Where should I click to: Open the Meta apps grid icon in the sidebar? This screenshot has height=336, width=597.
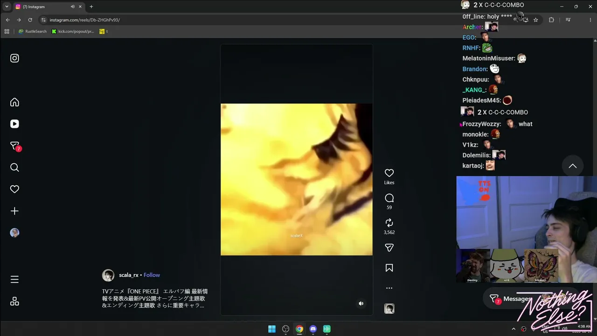click(14, 301)
